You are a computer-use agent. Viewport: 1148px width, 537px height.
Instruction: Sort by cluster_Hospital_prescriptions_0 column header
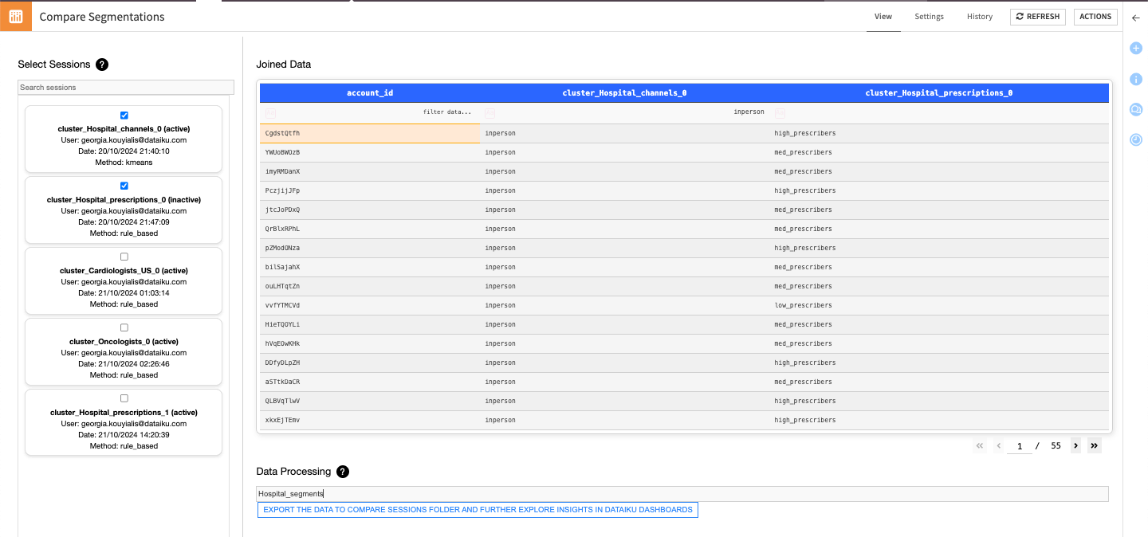pyautogui.click(x=939, y=93)
